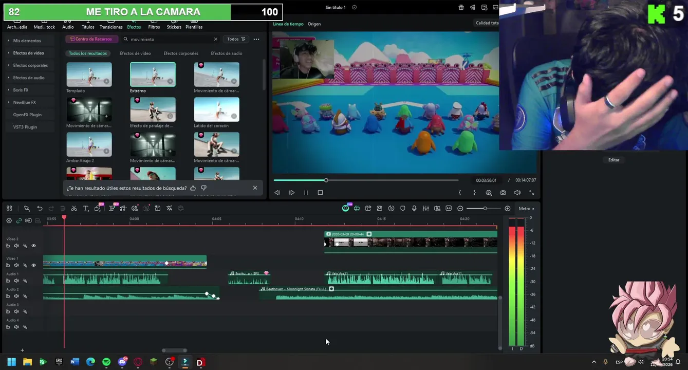
Task: Take a snapshot with the camera icon
Action: click(x=503, y=193)
